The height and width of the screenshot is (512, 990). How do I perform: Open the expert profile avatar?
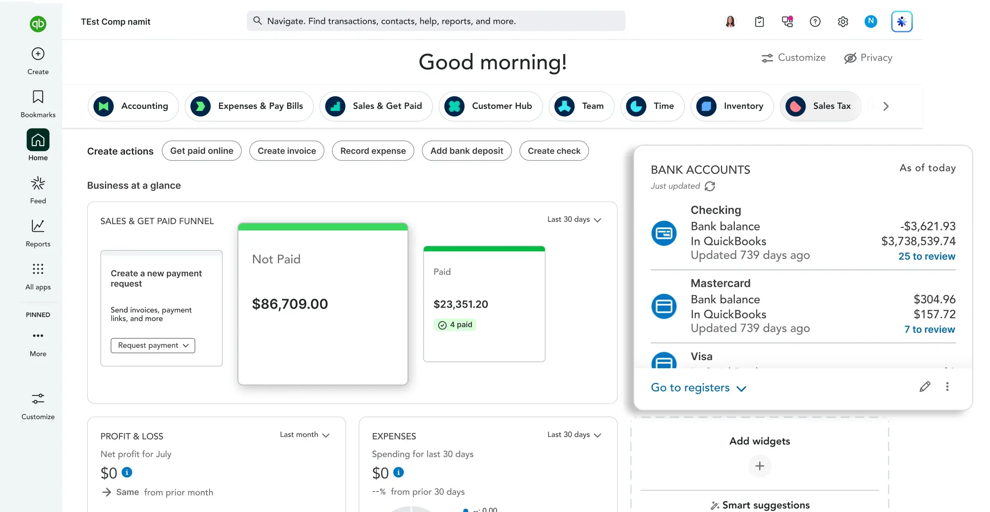click(731, 21)
